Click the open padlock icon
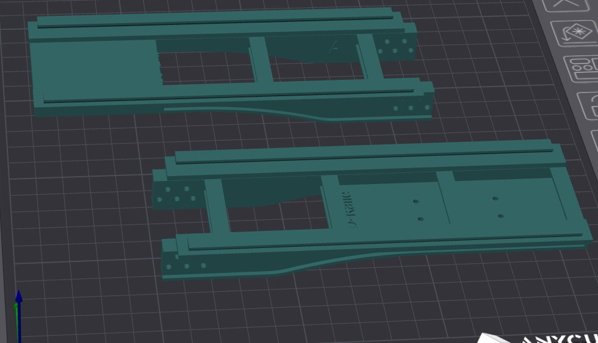 (588, 106)
